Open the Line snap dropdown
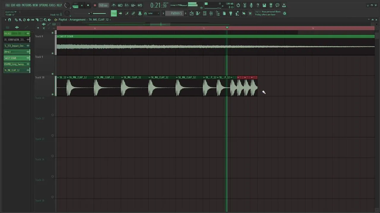 click(x=154, y=13)
